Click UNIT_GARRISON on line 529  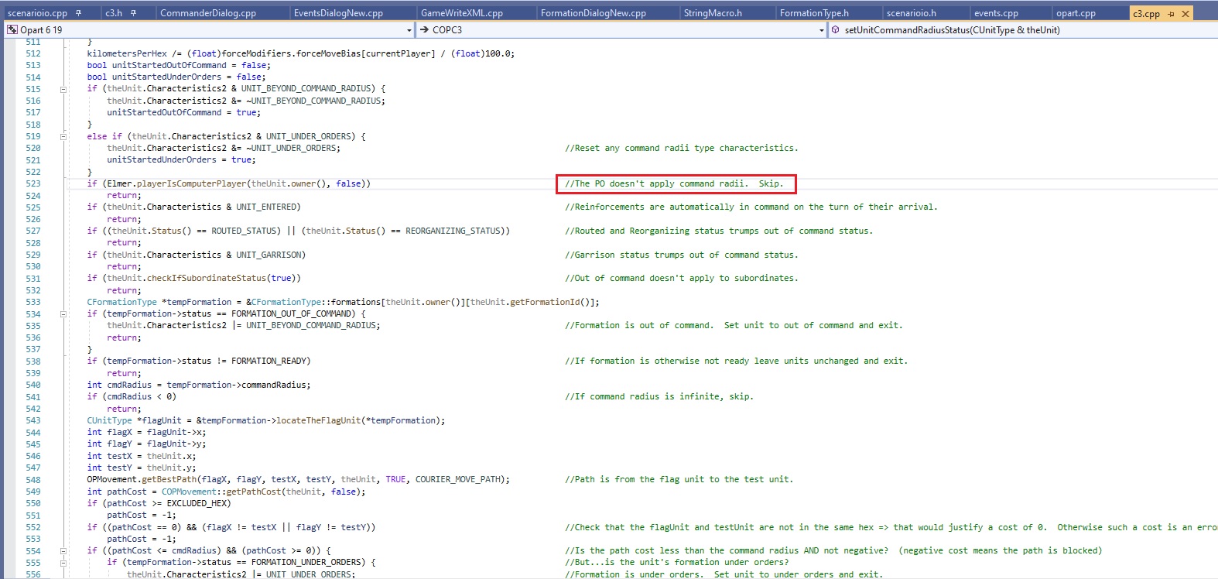269,255
